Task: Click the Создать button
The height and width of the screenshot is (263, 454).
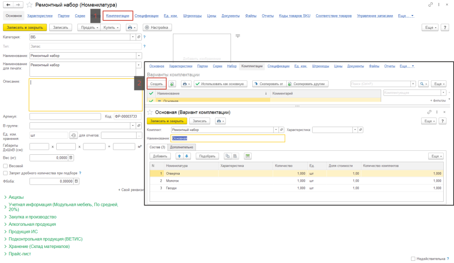Action: tap(156, 83)
